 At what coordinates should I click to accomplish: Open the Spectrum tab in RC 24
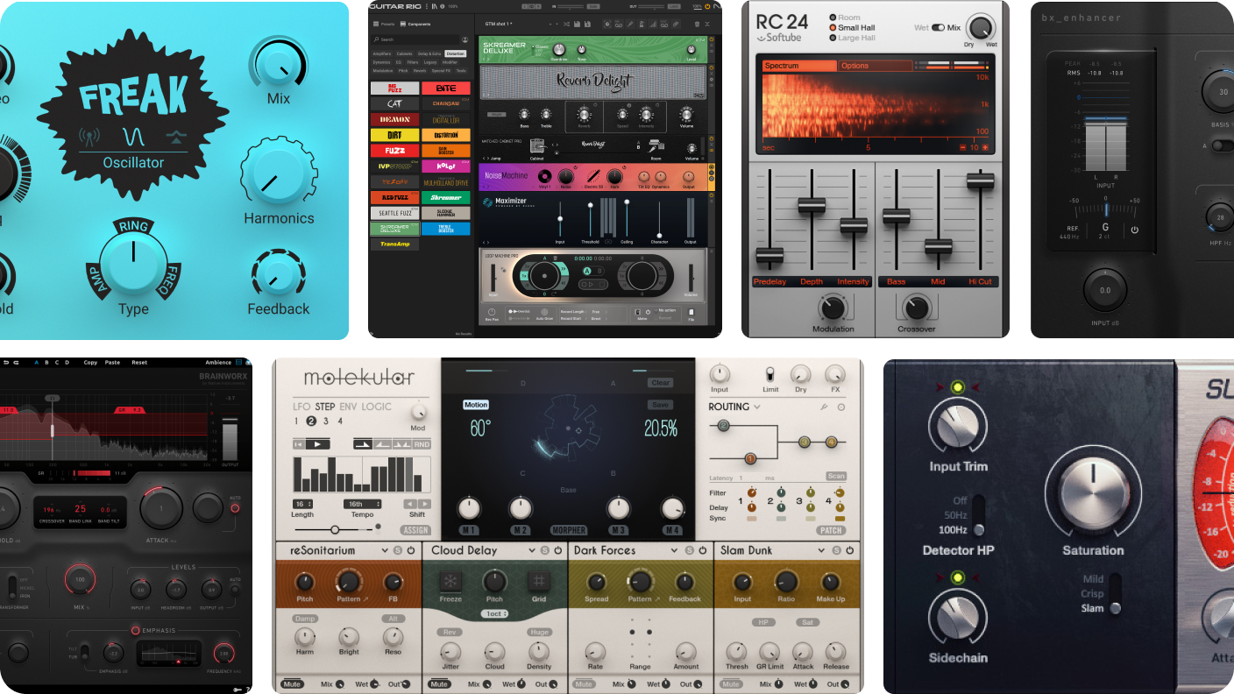[x=799, y=66]
